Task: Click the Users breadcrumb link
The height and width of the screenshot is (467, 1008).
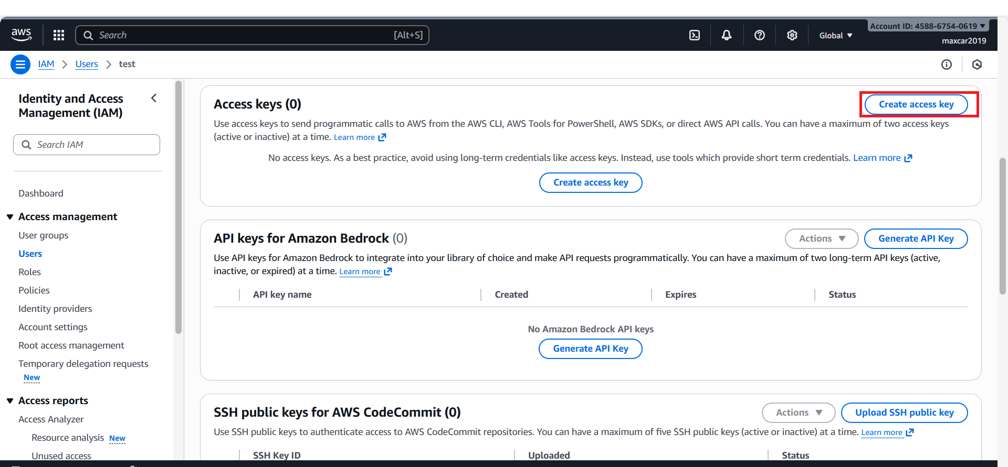Action: 87,64
